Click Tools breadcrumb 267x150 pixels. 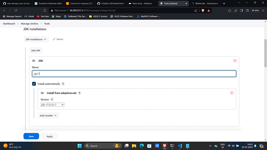click(47, 24)
